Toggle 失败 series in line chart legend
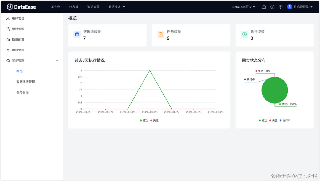Image resolution: width=320 pixels, height=181 pixels. pyautogui.click(x=154, y=121)
